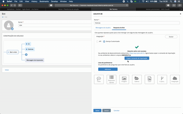Open the Safari menu

coord(9,2)
